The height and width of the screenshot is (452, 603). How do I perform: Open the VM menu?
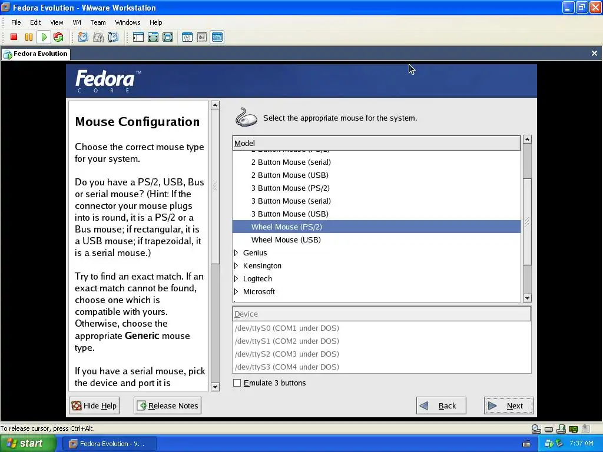(x=77, y=22)
